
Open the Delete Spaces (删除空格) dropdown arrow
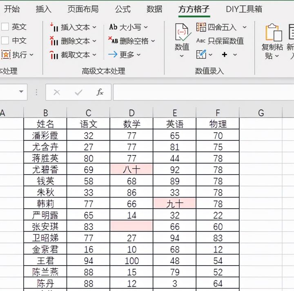153,41
